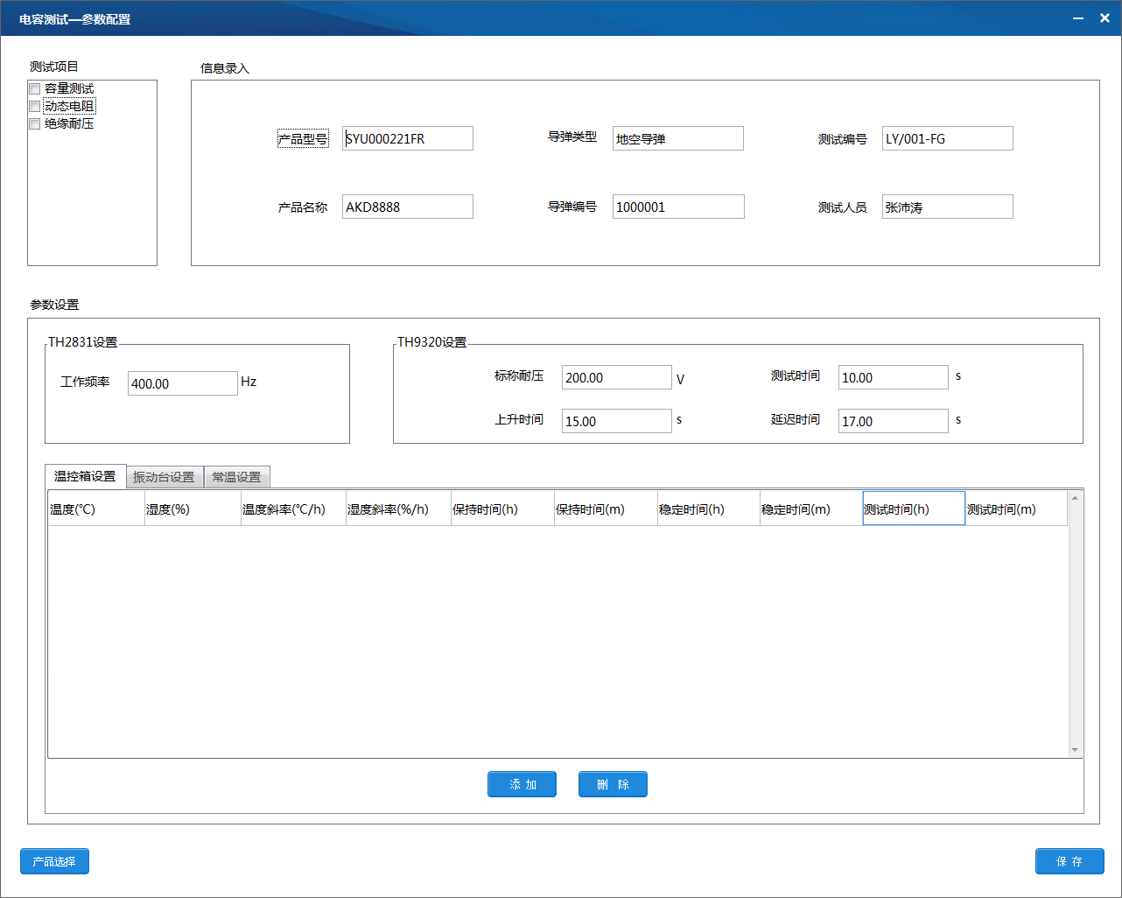Viewport: 1122px width, 898px height.
Task: Click the 标称耐压 voltage field
Action: click(616, 377)
